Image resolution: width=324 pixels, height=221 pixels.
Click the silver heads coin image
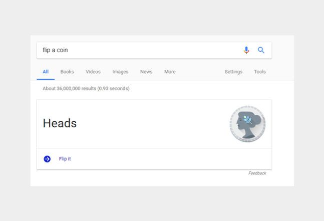247,124
